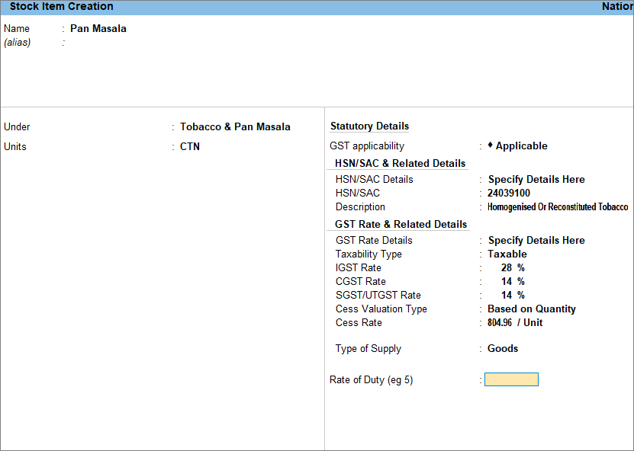Screen dimensions: 634x451
Task: Click the Statutory Details heading
Action: point(369,126)
